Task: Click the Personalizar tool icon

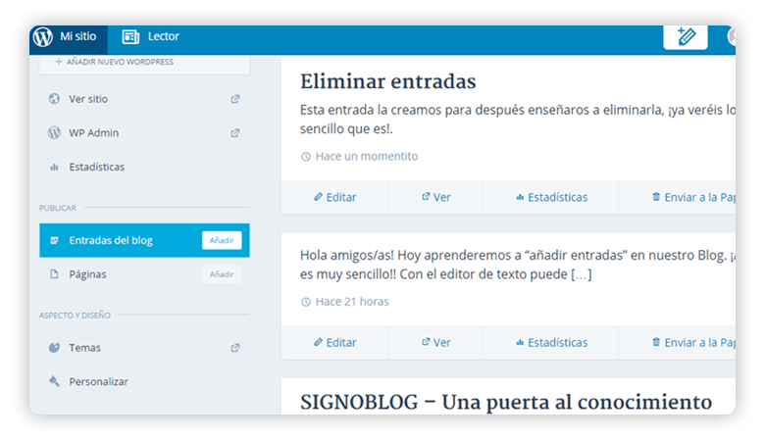Action: tap(54, 381)
